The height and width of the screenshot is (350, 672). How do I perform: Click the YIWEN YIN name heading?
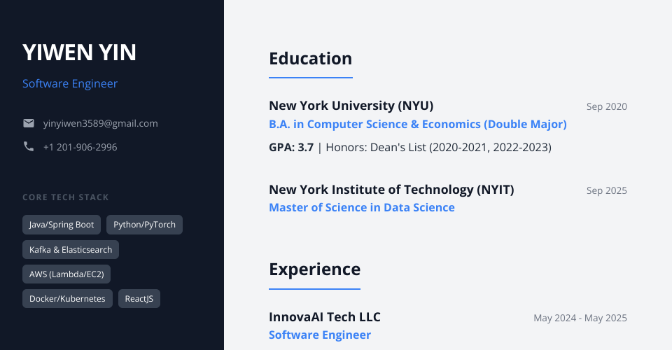point(79,52)
